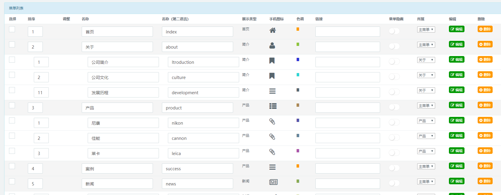Expand the 产品 parent dropdown for 佳能

pyautogui.click(x=426, y=136)
